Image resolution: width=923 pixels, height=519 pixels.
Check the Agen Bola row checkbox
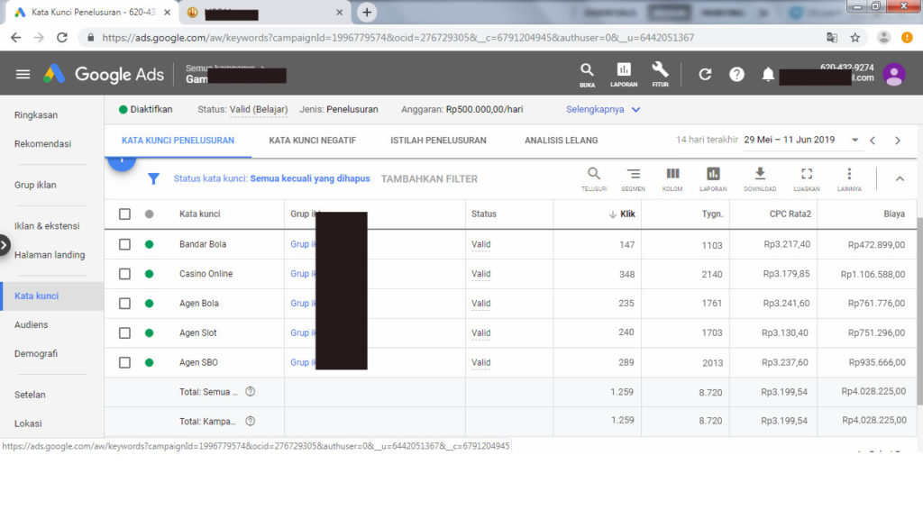click(124, 304)
